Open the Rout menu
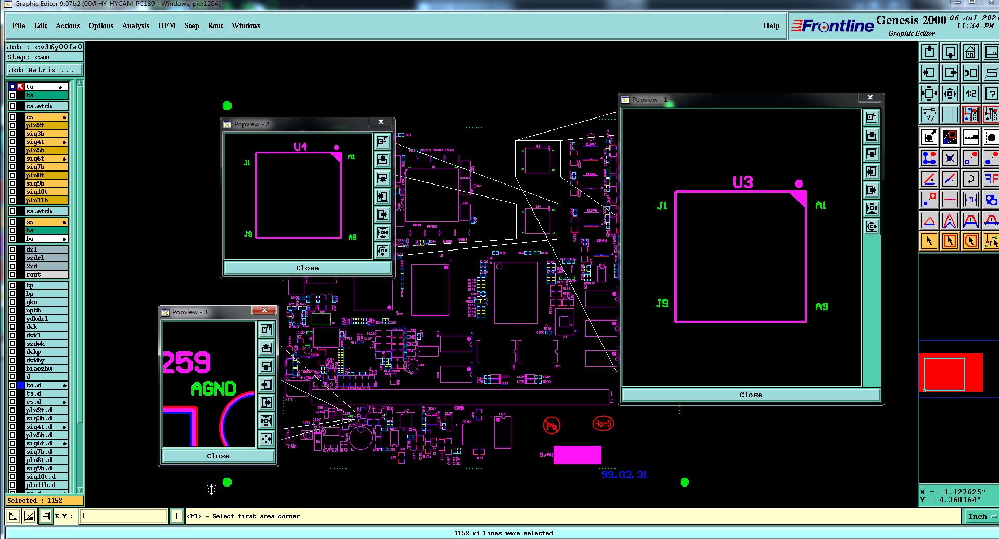The image size is (999, 539). coord(215,25)
